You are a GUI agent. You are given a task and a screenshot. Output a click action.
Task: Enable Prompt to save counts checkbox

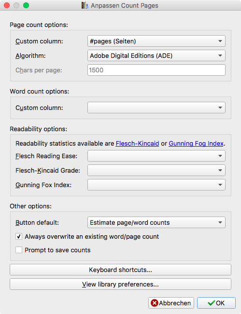(x=19, y=250)
